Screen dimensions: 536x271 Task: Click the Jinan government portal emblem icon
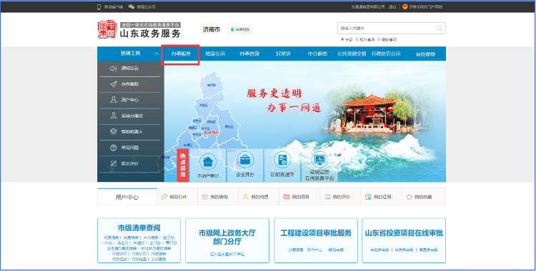(405, 6)
